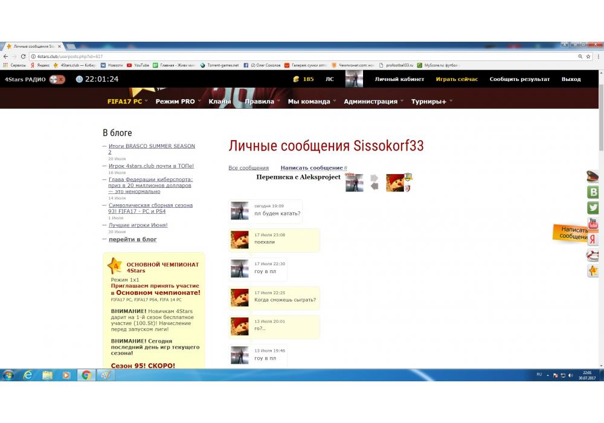
Task: Open the Яндекс bookmark
Action: pyautogui.click(x=41, y=65)
